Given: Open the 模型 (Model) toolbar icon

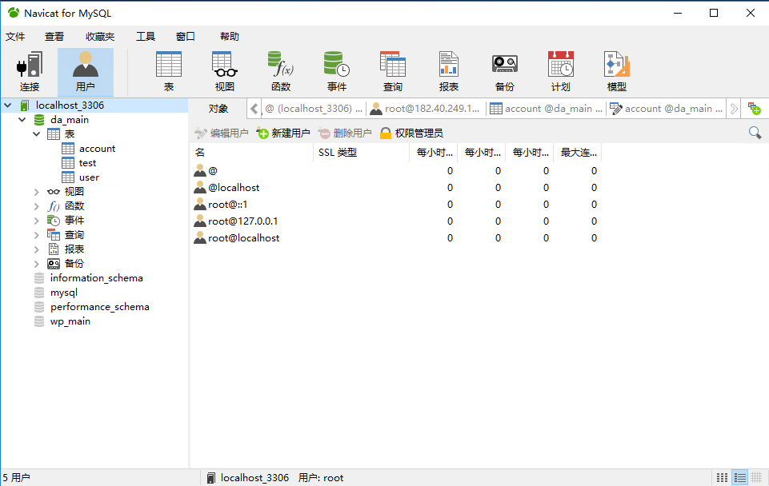Looking at the screenshot, I should point(616,72).
